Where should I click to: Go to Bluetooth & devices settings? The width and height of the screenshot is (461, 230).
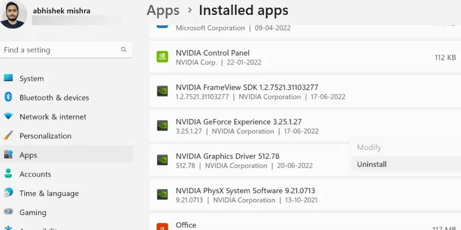click(66, 97)
